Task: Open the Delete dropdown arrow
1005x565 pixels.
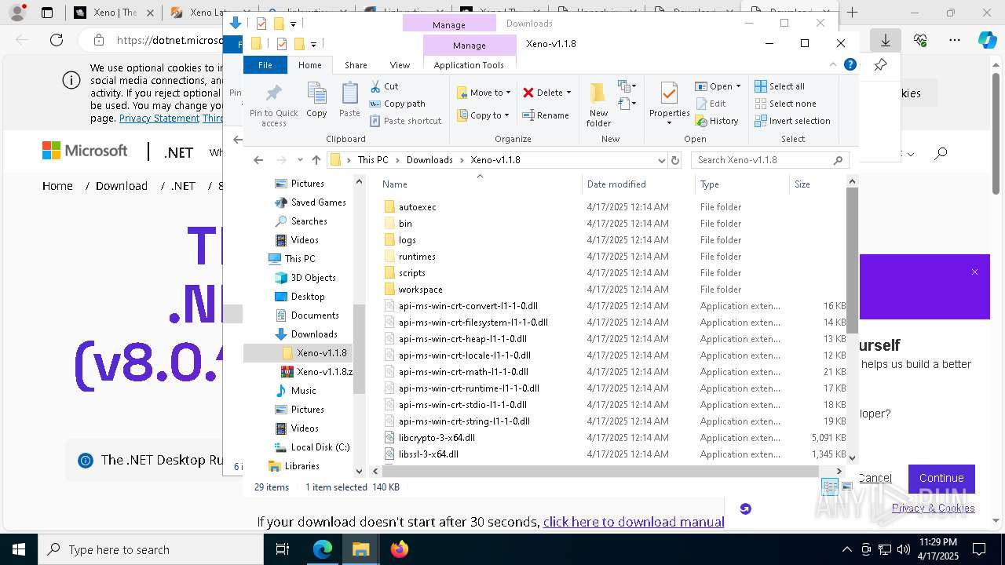Action: tap(568, 93)
